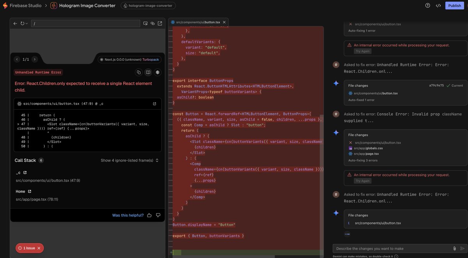Click the second Try Again button
This screenshot has height=258, width=468.
tap(363, 181)
